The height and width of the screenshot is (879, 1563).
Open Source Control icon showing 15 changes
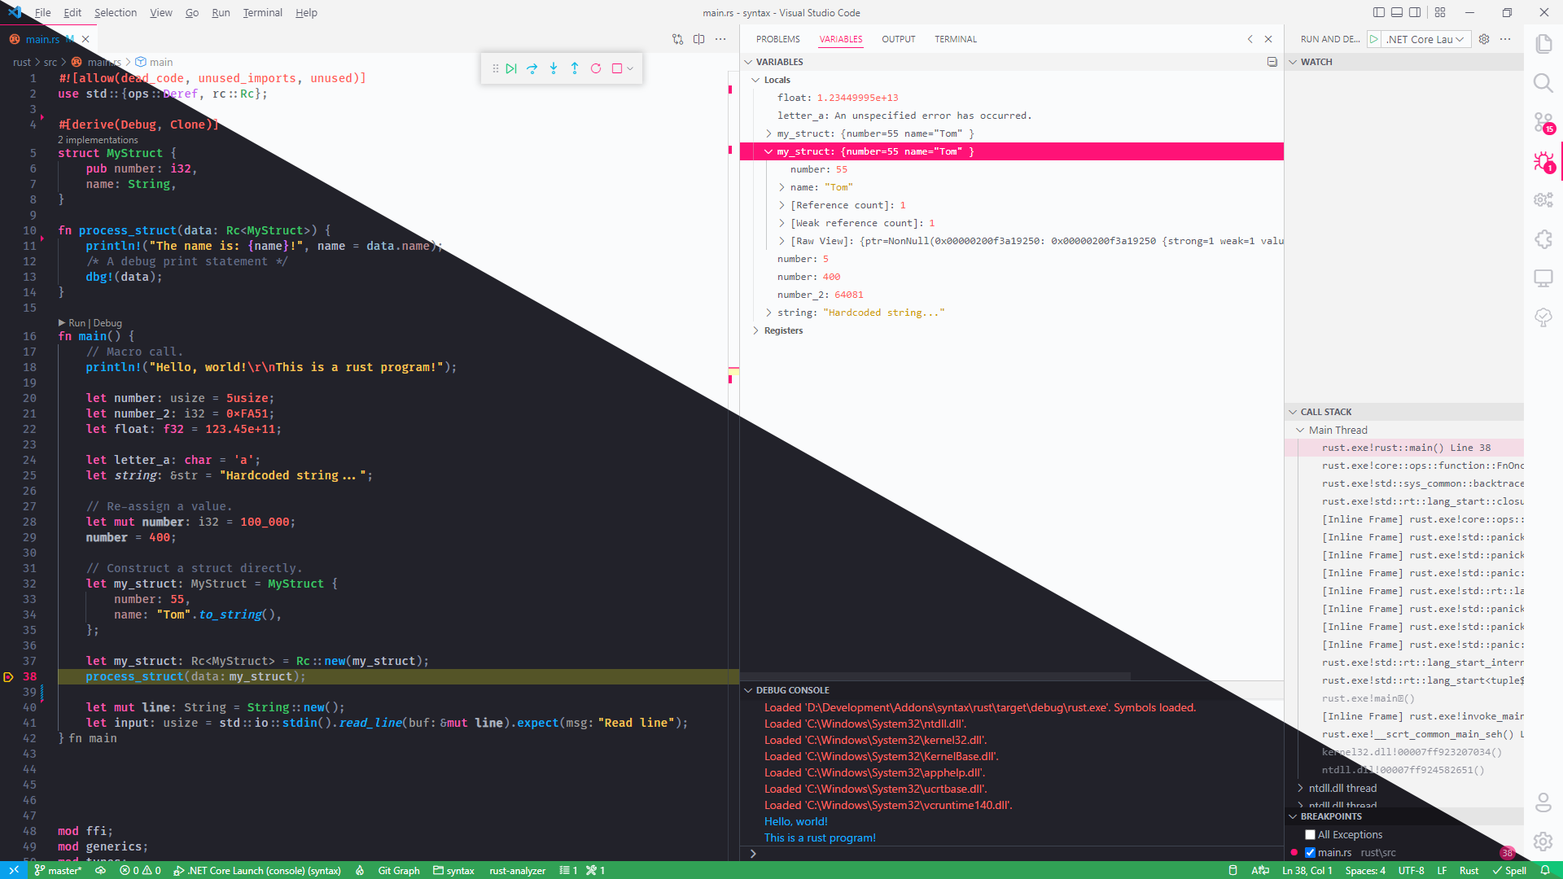(1543, 122)
